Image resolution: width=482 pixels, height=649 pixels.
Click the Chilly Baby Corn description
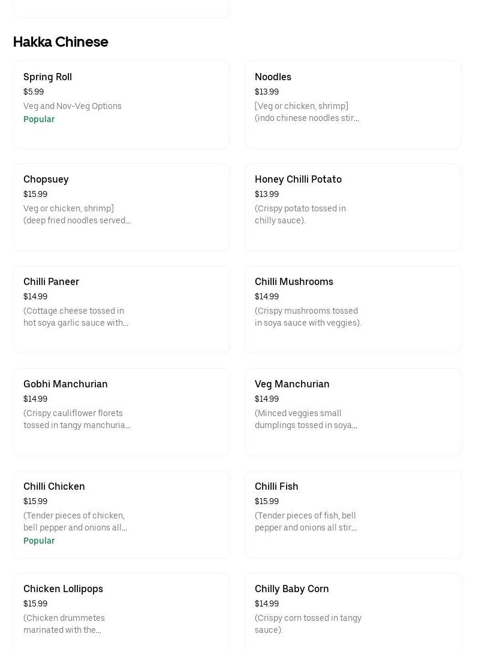point(308,624)
